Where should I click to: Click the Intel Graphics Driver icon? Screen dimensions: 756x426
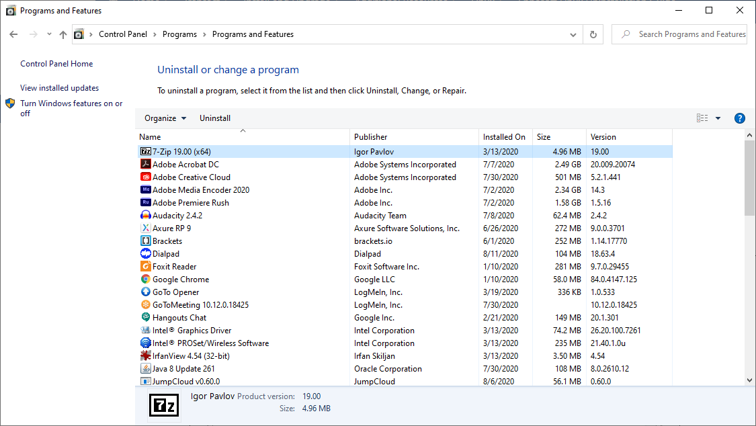click(x=146, y=330)
